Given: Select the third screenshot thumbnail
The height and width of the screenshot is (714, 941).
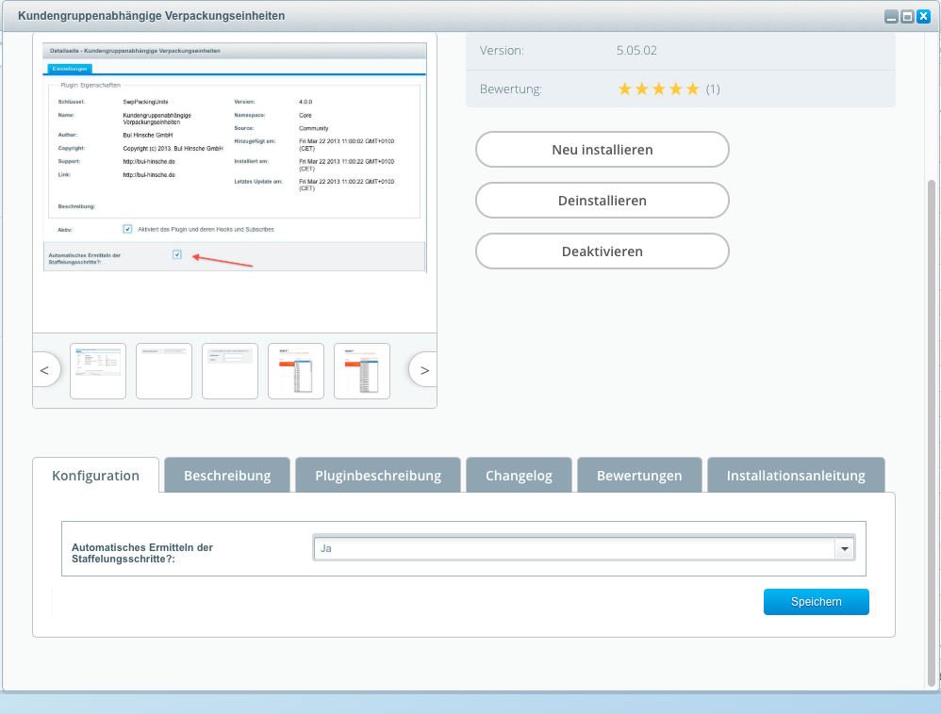Looking at the screenshot, I should click(230, 370).
